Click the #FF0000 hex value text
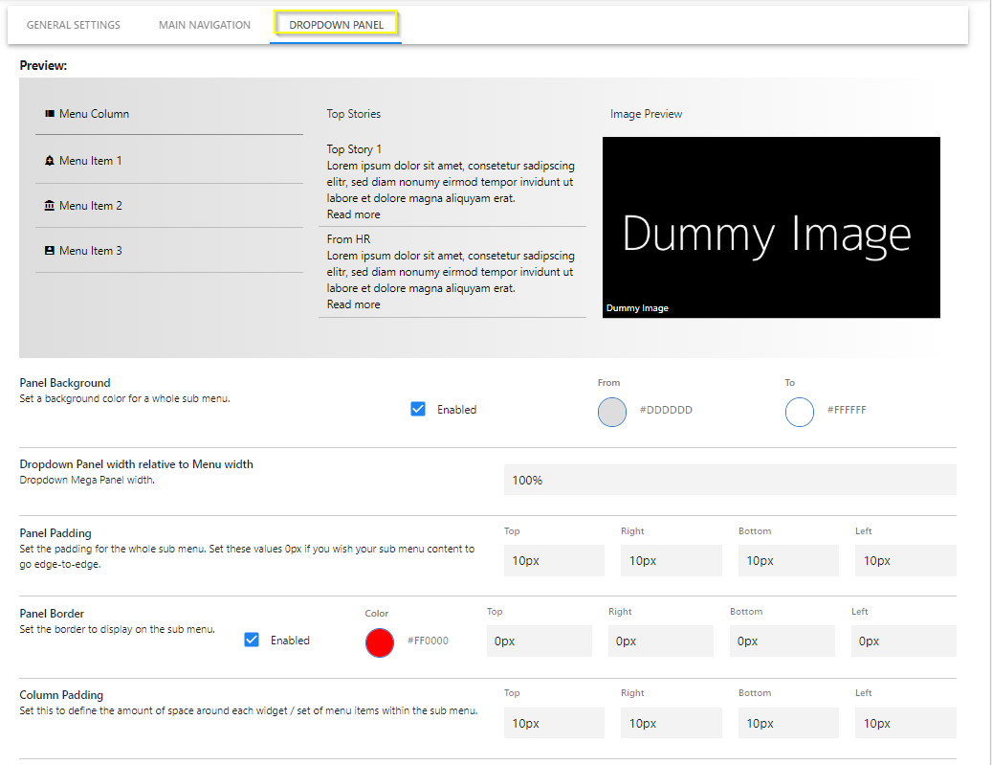This screenshot has height=765, width=992. [x=428, y=641]
